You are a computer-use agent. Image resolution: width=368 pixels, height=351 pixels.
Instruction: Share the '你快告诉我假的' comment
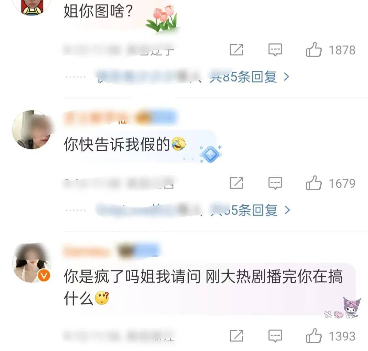point(236,183)
